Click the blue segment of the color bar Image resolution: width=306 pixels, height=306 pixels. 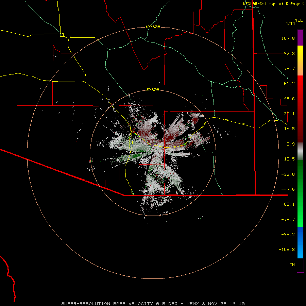(x=300, y=242)
